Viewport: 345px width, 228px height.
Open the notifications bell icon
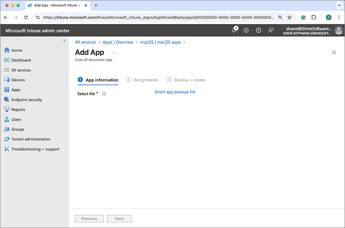coord(234,31)
